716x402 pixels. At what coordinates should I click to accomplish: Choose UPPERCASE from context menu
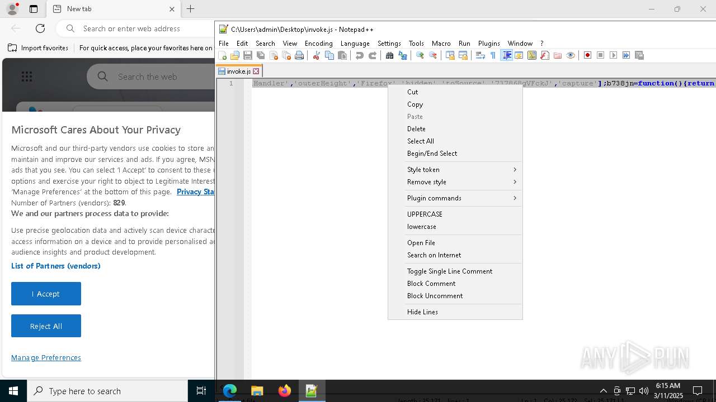[x=455, y=214]
